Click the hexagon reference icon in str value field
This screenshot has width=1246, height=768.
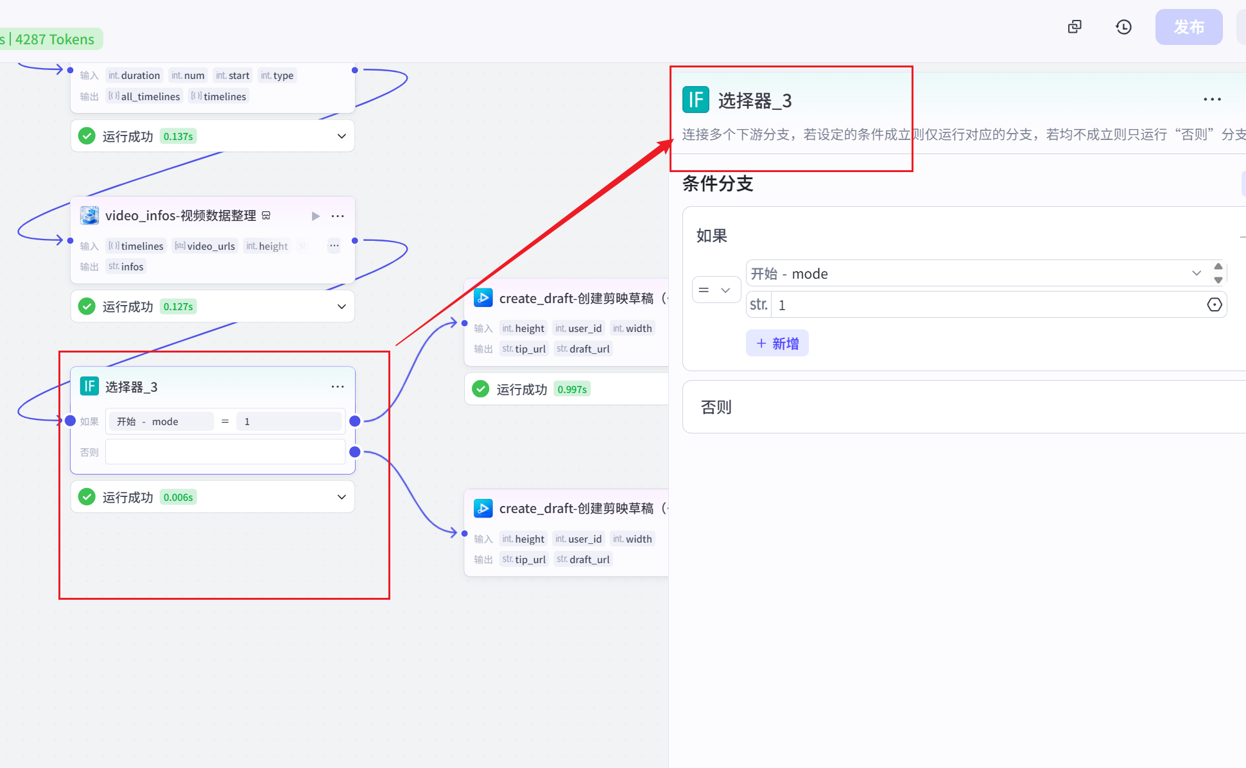click(1215, 304)
